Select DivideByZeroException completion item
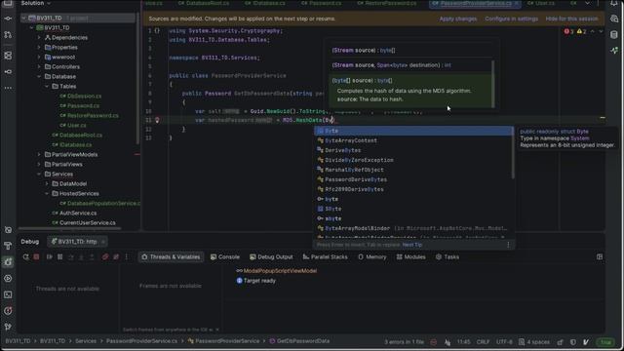This screenshot has width=624, height=351. point(413,160)
